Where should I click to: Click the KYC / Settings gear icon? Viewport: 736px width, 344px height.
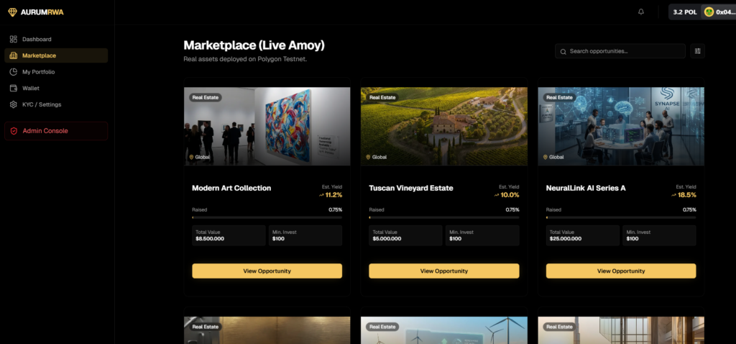click(x=13, y=104)
